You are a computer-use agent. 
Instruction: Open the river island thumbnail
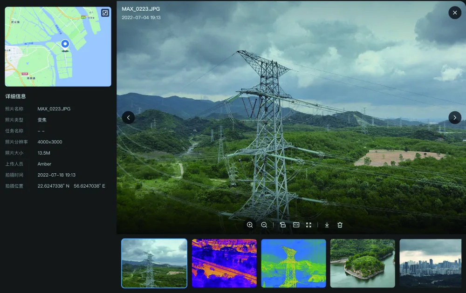(x=363, y=263)
